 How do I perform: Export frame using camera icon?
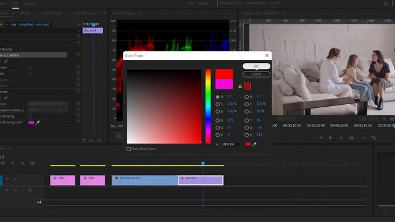351,138
